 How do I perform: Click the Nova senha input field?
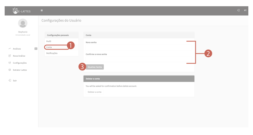click(139, 48)
